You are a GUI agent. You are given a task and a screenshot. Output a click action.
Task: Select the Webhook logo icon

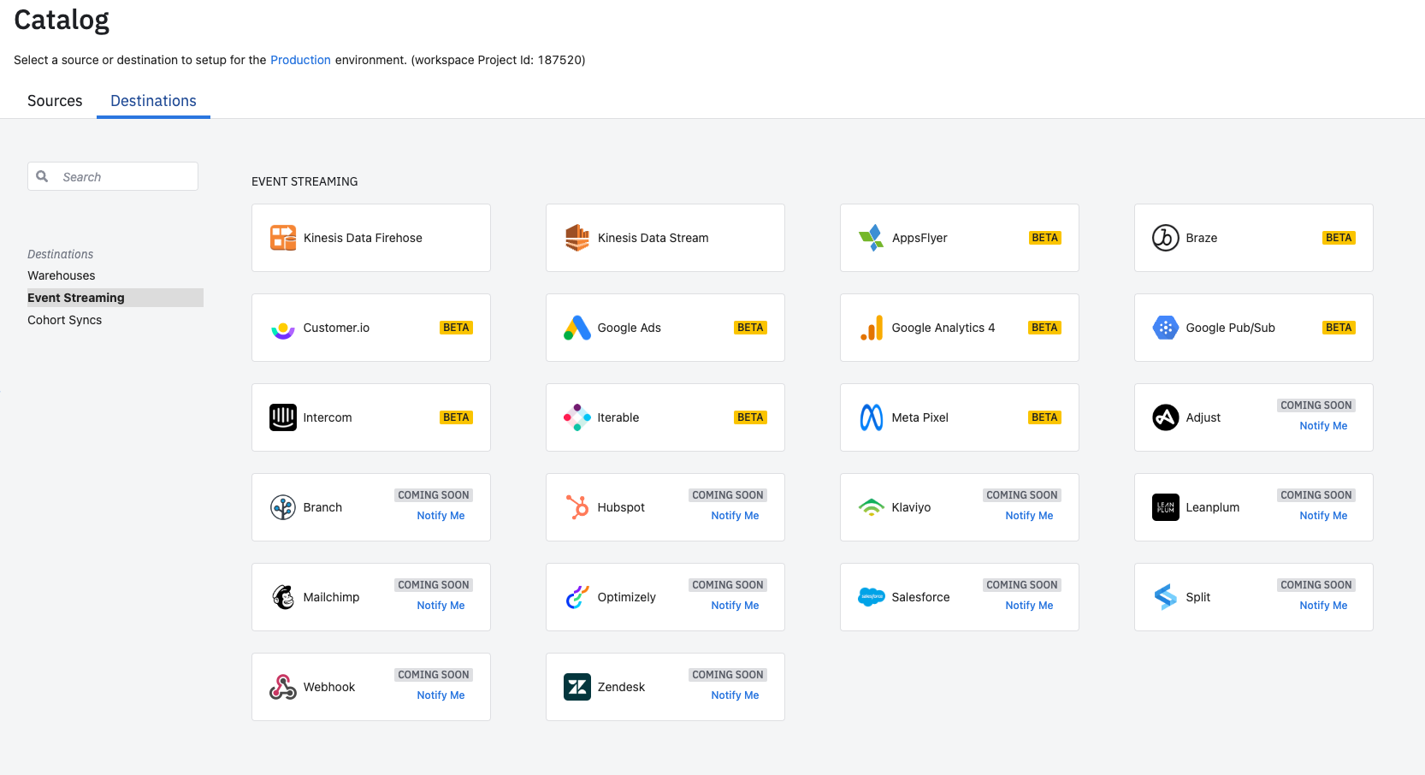point(283,687)
